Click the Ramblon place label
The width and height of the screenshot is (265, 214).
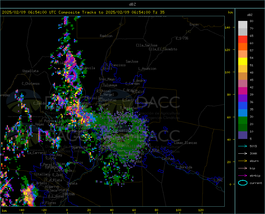click(106, 36)
